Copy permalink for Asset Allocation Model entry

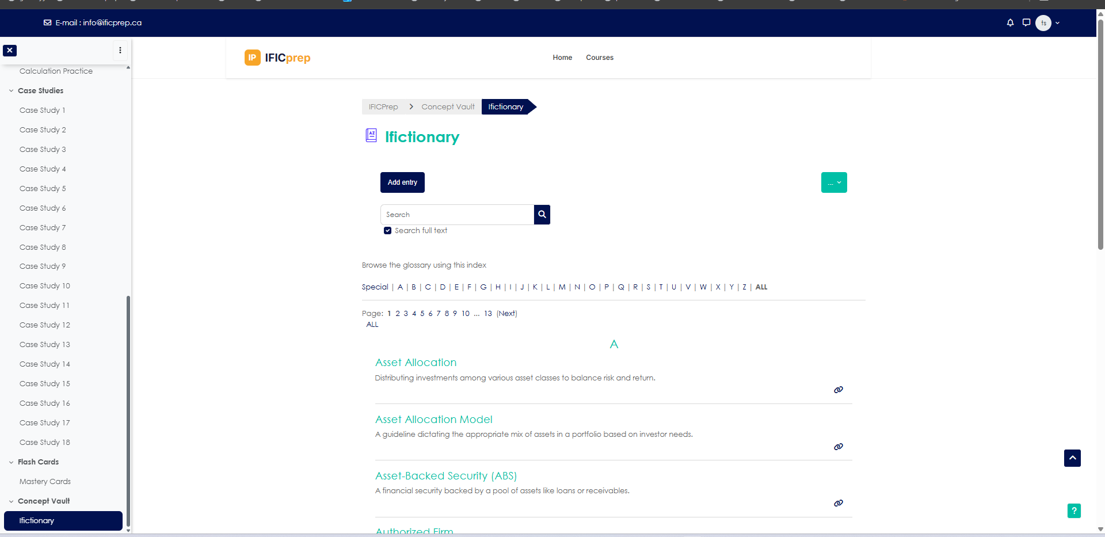coord(839,447)
